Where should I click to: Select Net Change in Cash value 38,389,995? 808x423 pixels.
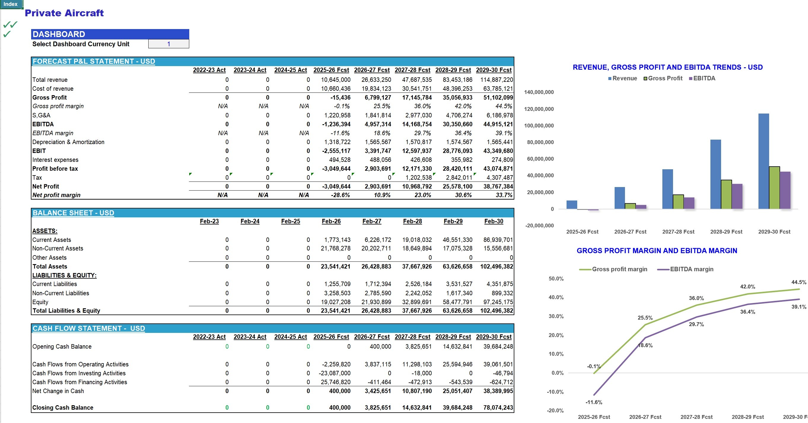(x=498, y=391)
